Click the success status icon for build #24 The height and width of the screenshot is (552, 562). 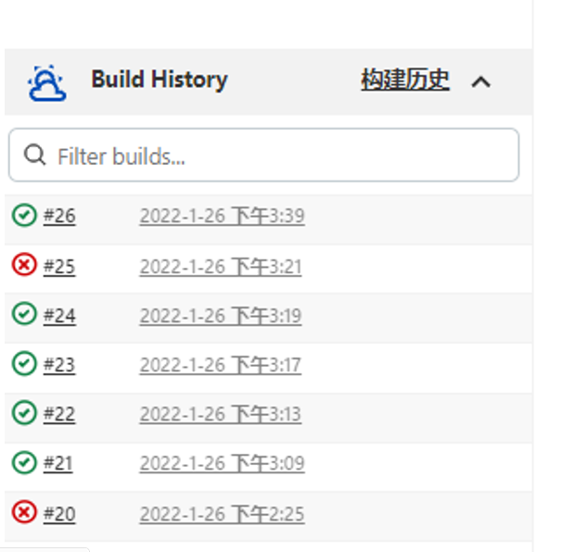(24, 315)
